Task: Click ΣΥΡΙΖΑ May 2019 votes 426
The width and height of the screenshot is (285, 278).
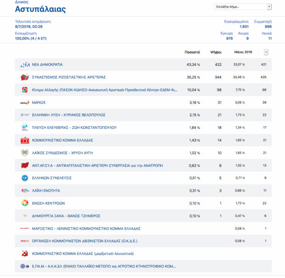Action: (x=263, y=77)
